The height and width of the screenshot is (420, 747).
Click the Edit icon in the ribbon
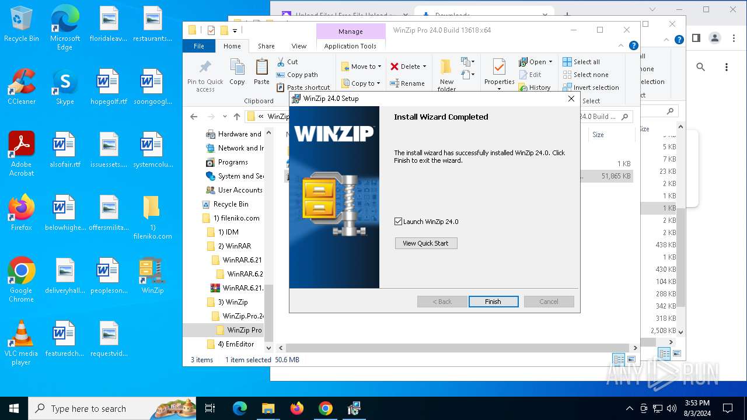[x=523, y=75]
